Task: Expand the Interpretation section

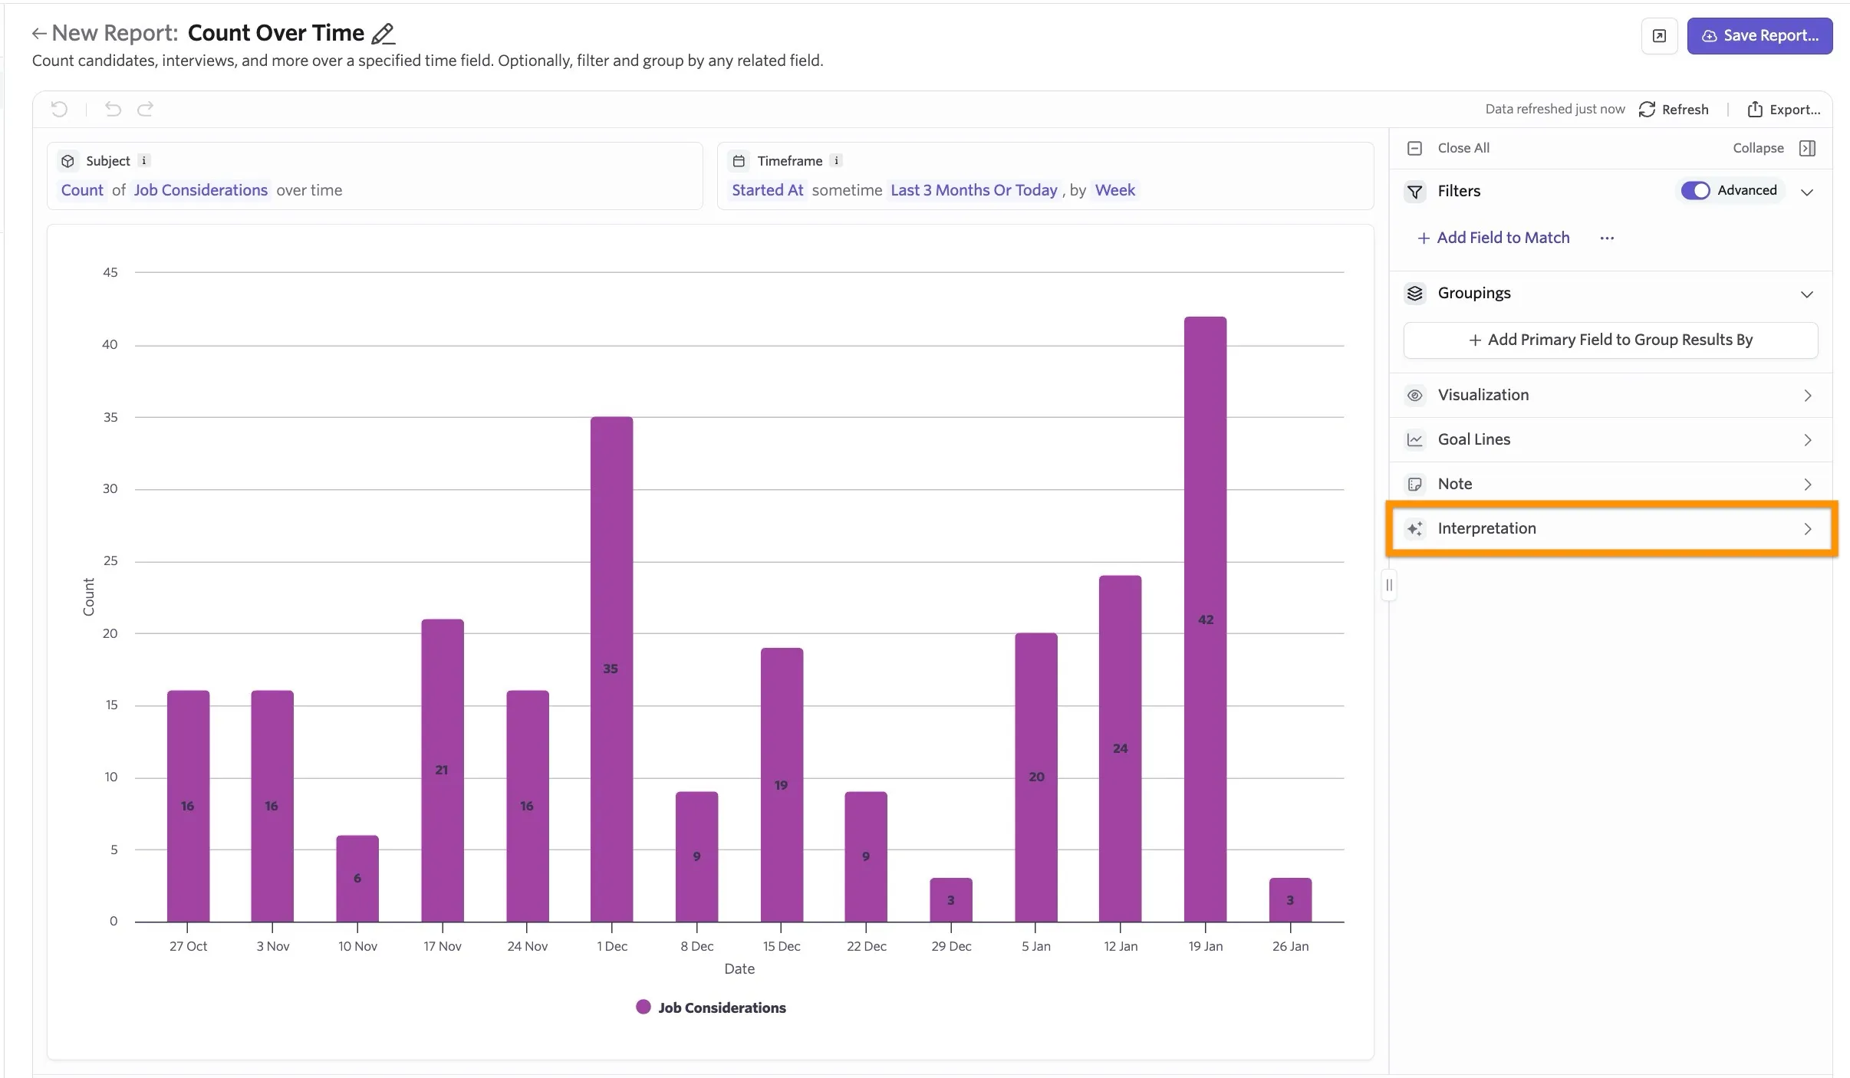Action: click(x=1610, y=529)
